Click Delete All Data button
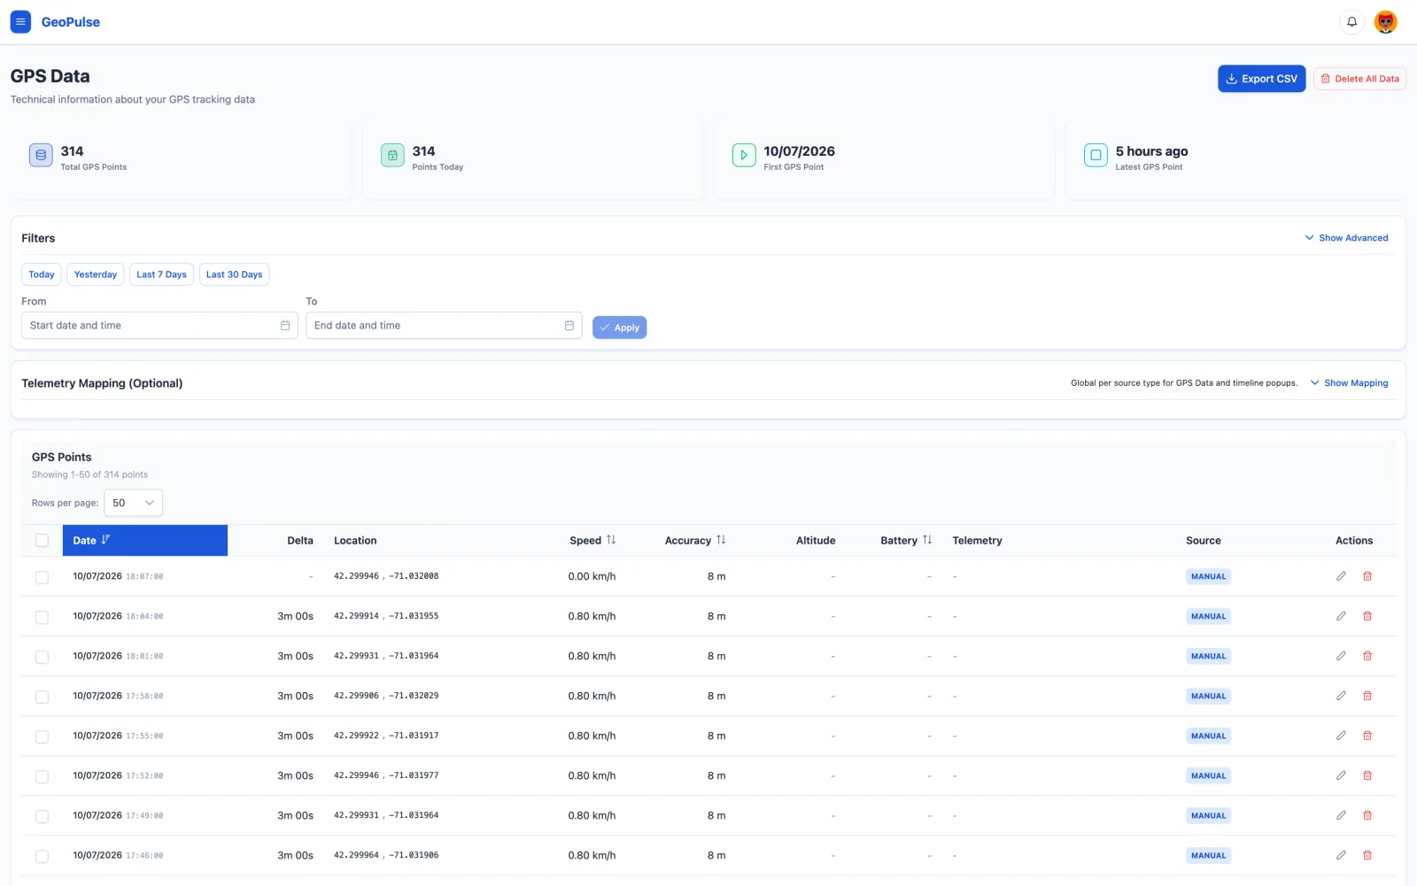 pos(1359,79)
